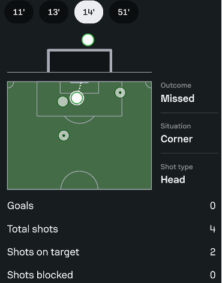Select highlighted white shot marker on pitch

pos(77,98)
